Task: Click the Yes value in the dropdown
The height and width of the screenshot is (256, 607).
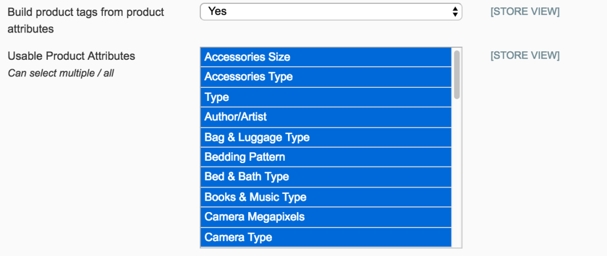Action: click(218, 11)
